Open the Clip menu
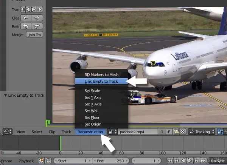 (52, 132)
